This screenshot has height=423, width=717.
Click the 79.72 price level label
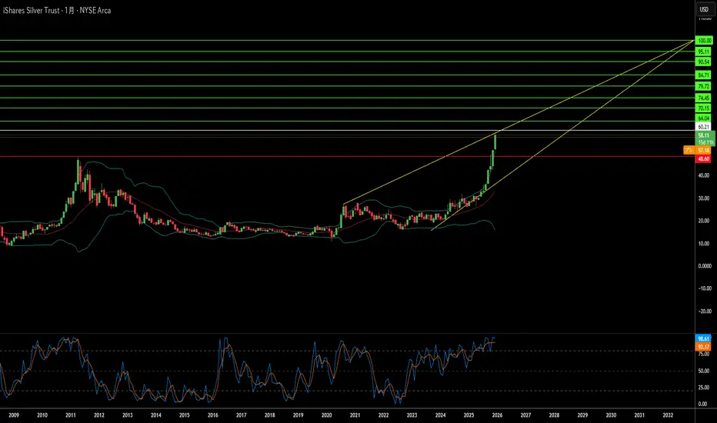click(x=704, y=86)
